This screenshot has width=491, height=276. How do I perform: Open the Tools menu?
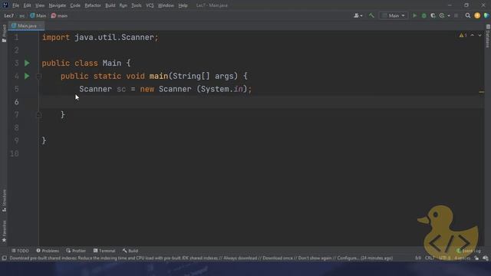[x=137, y=5]
